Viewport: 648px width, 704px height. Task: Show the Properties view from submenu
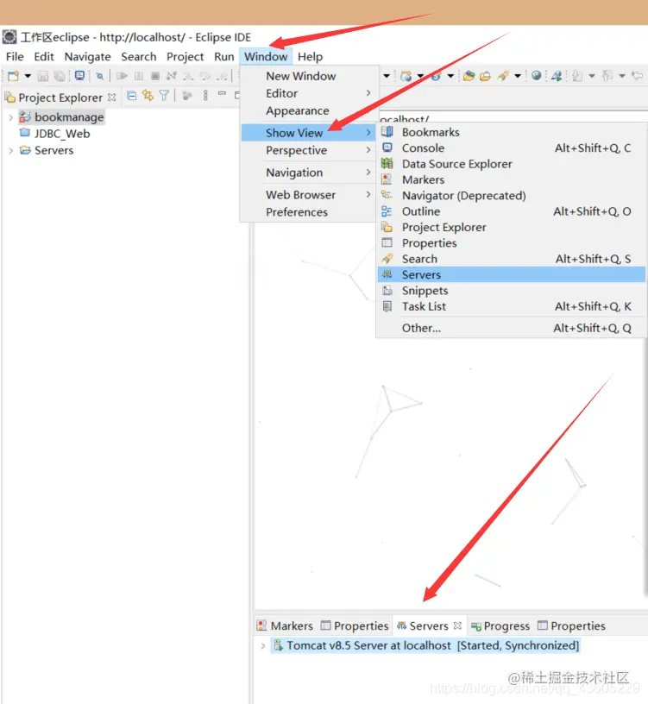(512, 243)
